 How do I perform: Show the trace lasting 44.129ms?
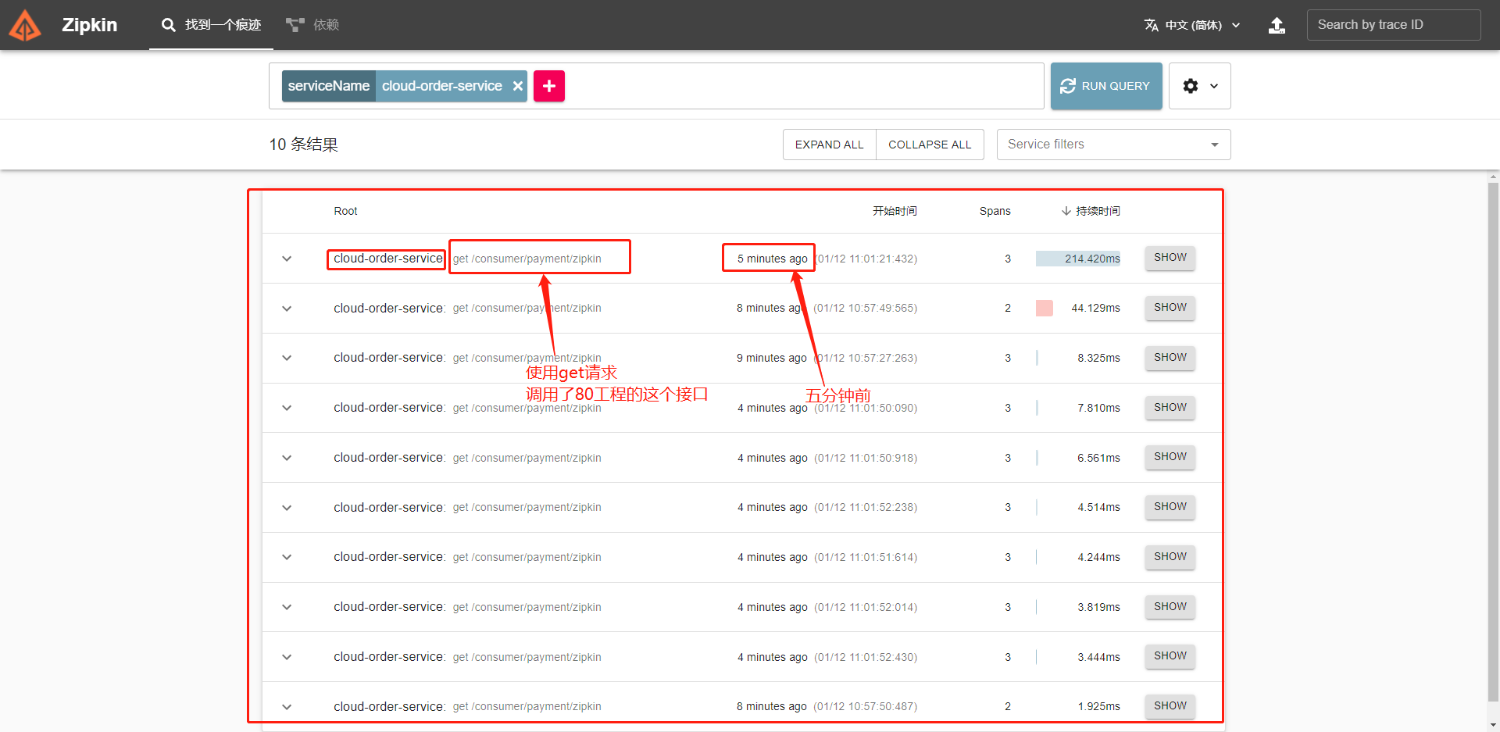tap(1170, 308)
